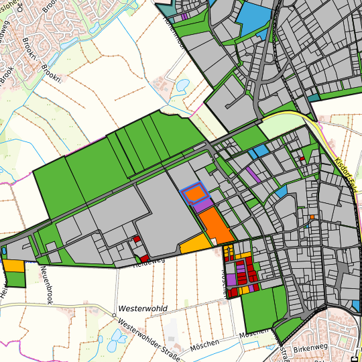The image size is (362, 362).
Task: Click the purple parcel below the highlighted plot
Action: pyautogui.click(x=204, y=206)
